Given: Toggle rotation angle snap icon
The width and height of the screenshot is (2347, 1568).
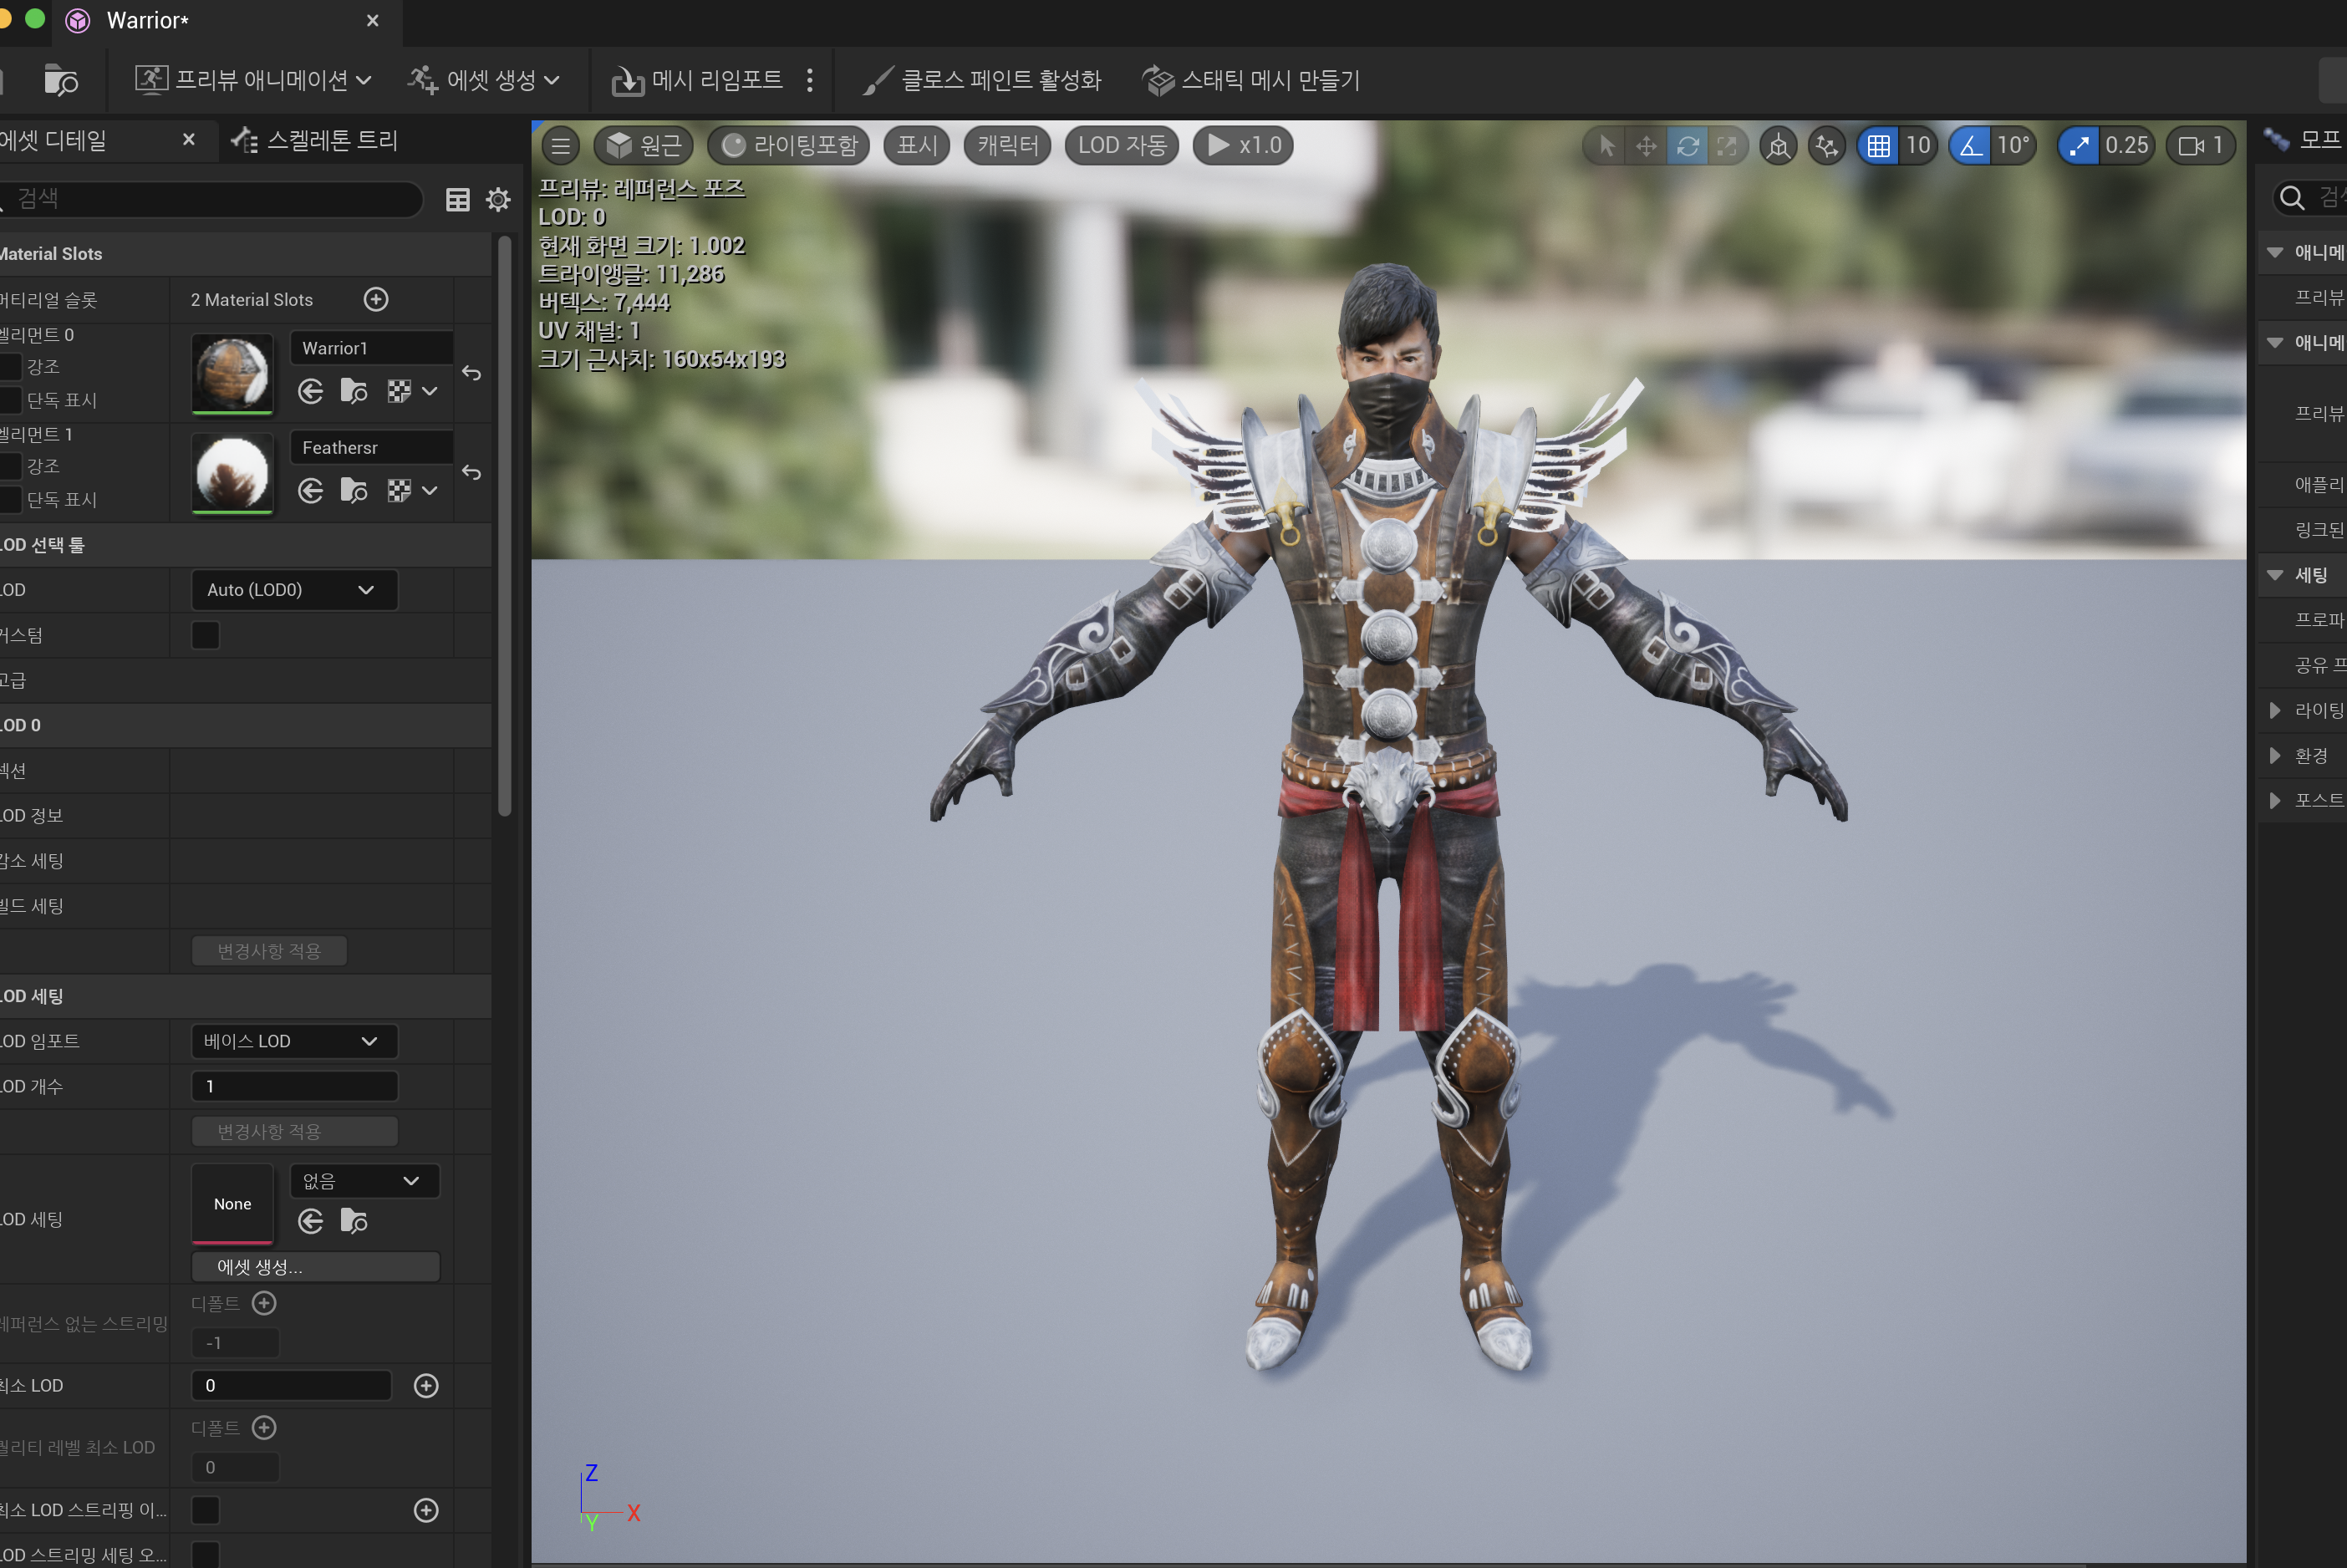Looking at the screenshot, I should click(1970, 146).
